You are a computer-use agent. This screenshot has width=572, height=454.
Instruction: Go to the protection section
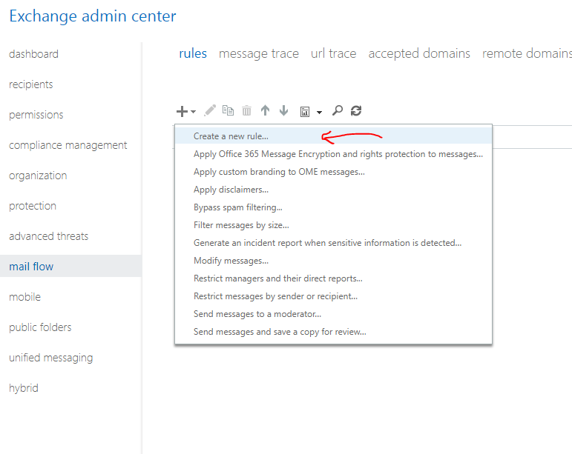(x=33, y=206)
